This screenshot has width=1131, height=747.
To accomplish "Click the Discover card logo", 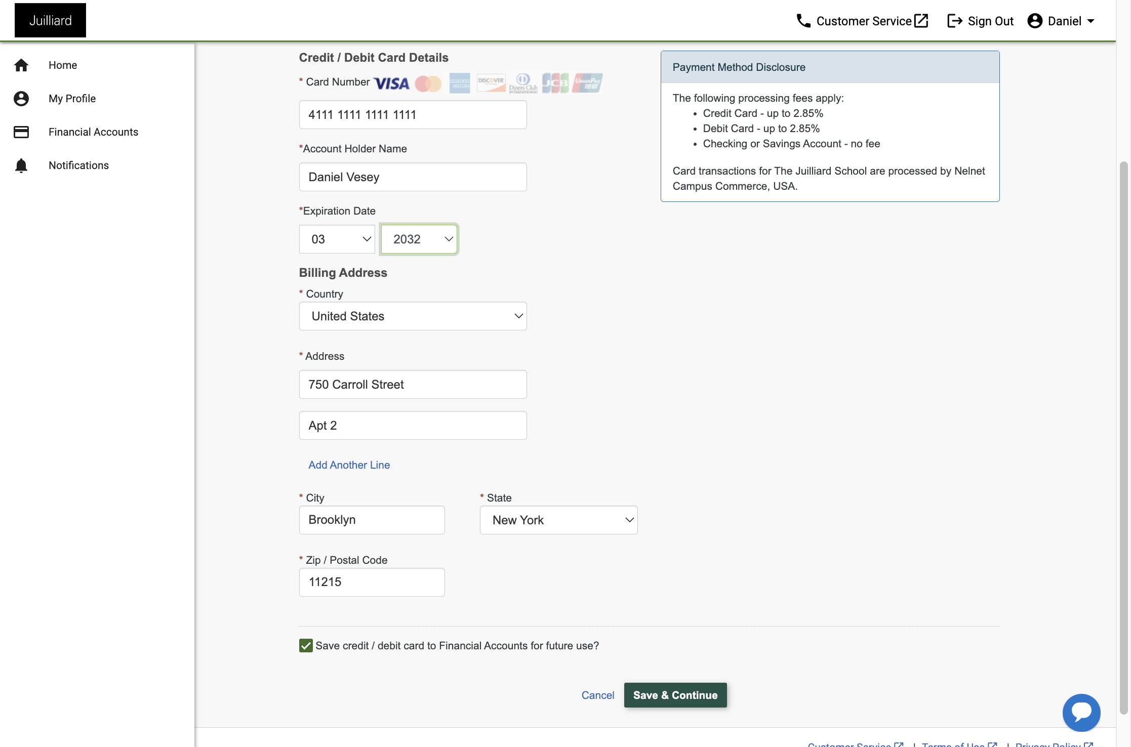I will click(x=491, y=84).
